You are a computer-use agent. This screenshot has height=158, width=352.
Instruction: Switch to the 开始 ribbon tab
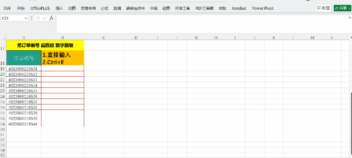coord(21,8)
